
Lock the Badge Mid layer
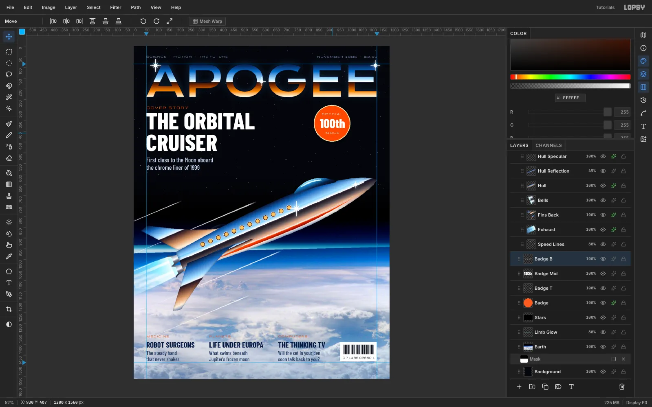pyautogui.click(x=623, y=274)
